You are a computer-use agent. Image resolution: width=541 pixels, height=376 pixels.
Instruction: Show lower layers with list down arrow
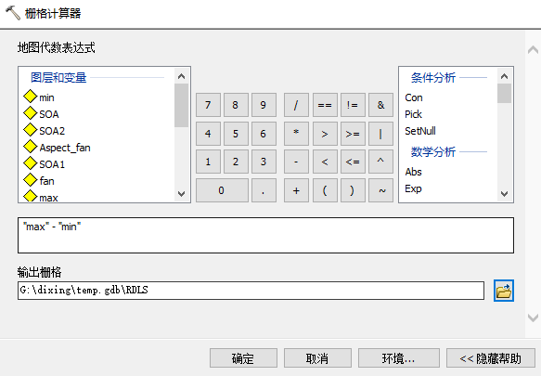182,194
